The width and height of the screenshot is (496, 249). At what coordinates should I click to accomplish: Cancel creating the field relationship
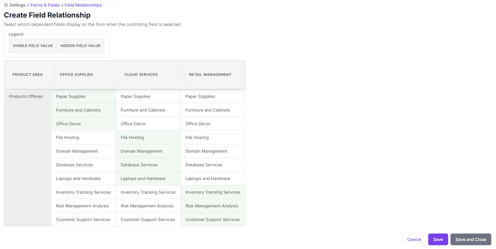[x=414, y=239]
